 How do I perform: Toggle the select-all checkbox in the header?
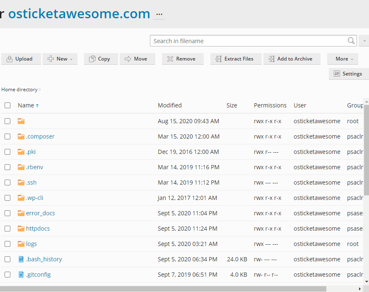coord(7,105)
